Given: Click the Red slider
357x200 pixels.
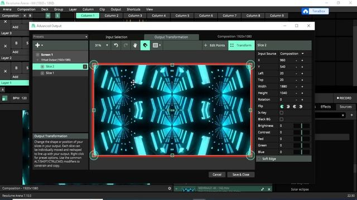Looking at the screenshot, I should [x=301, y=139].
